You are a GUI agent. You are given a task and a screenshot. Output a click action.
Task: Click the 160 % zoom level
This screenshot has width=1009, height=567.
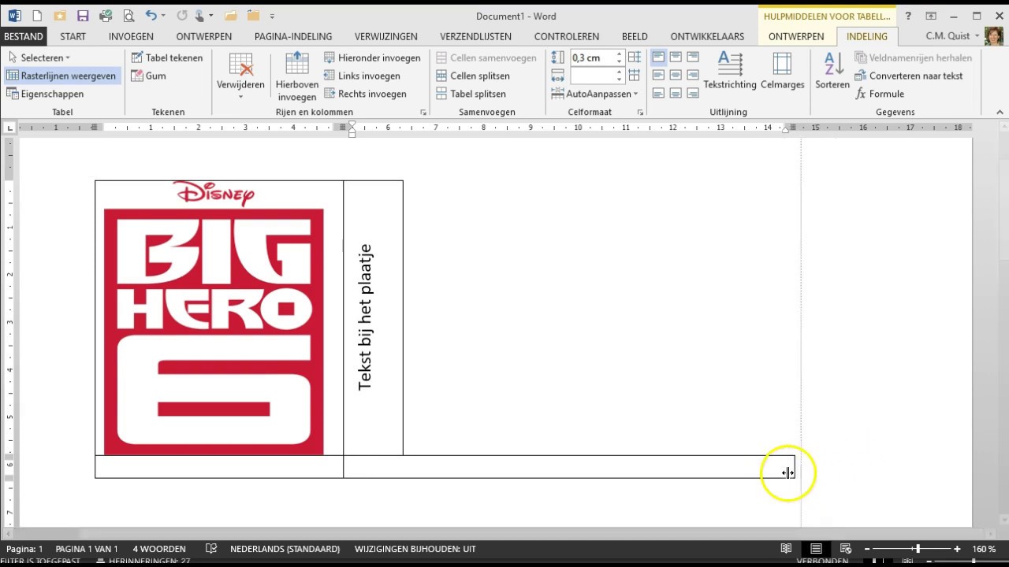[x=984, y=549]
